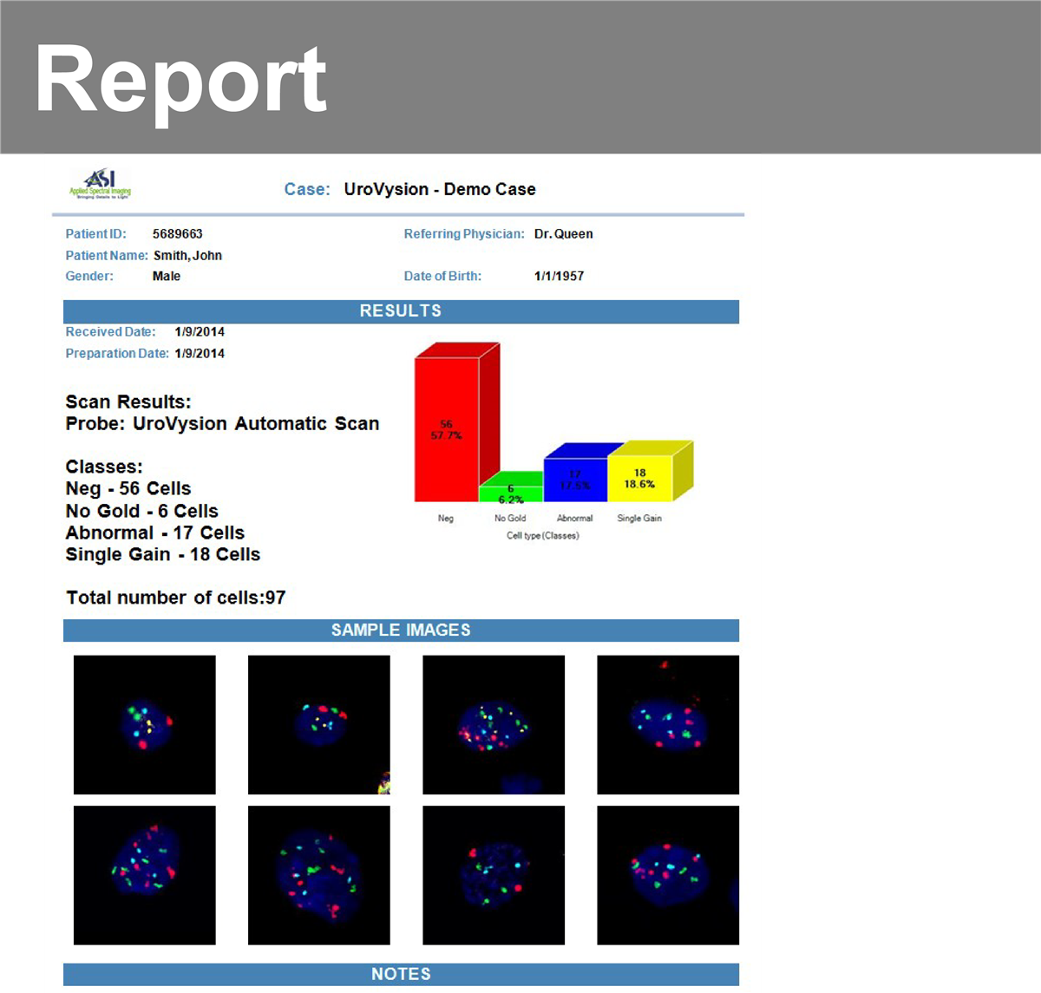Click the gender value "Male"
Viewport: 1041px width, 993px height.
167,277
